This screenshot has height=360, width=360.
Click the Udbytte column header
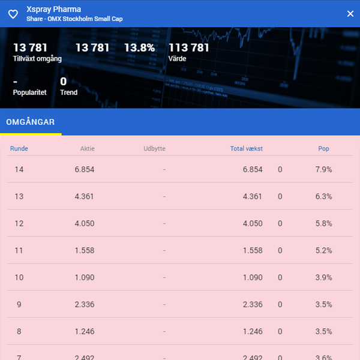coord(154,149)
